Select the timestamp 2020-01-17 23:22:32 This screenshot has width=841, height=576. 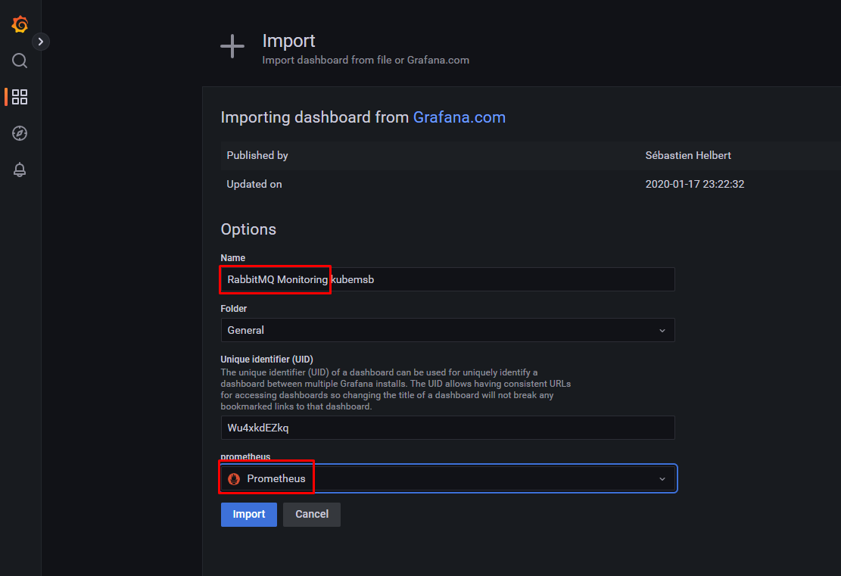click(x=695, y=184)
